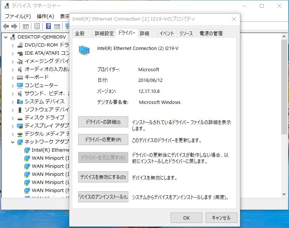Viewport: 289px width, 228px height.
Task: Click the version value 12.17.10.8
Action: click(149, 91)
